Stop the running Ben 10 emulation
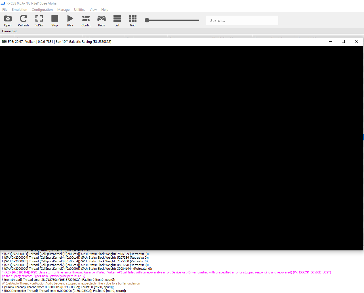This screenshot has height=293, width=364. (x=54, y=20)
